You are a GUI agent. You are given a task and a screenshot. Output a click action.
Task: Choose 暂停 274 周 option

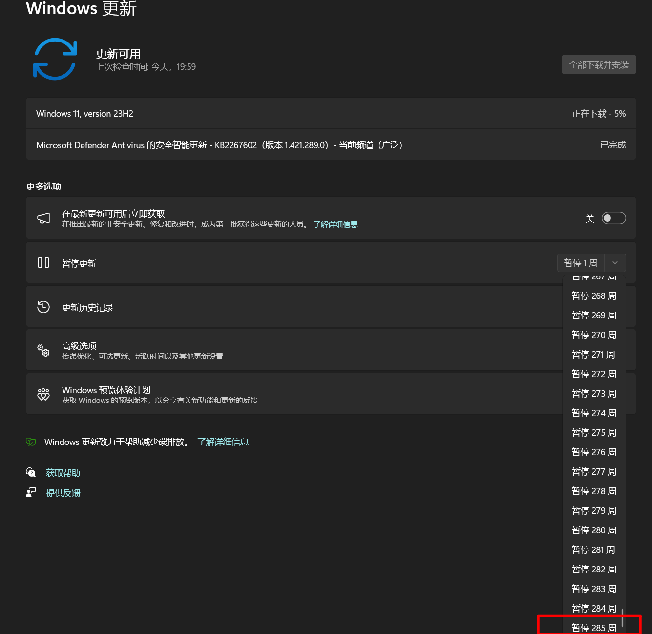point(594,413)
